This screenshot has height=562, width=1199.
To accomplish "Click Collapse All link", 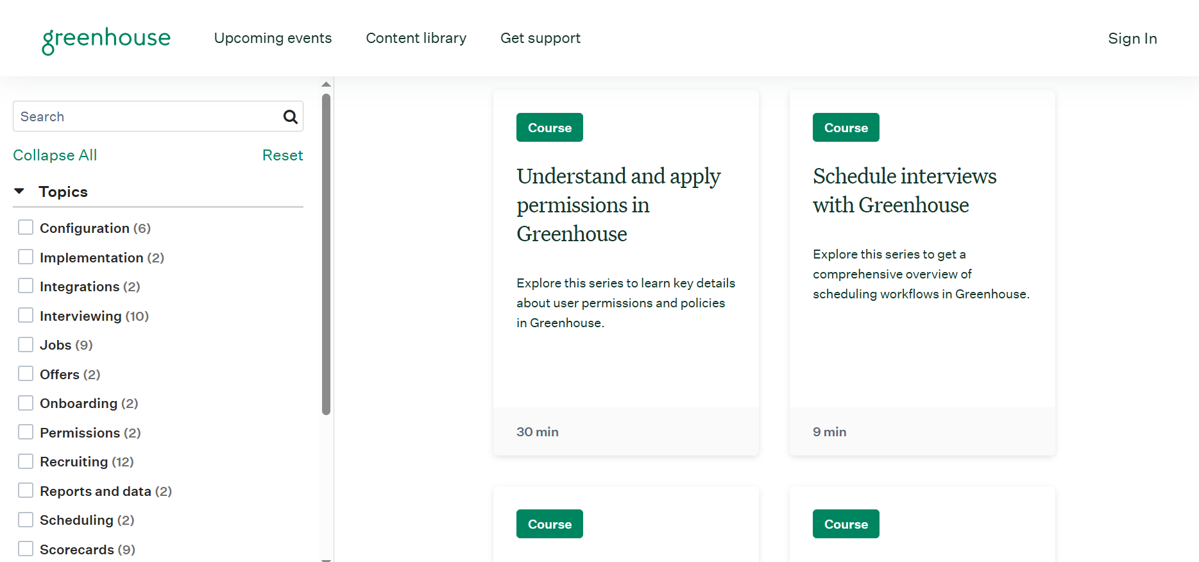I will pyautogui.click(x=55, y=155).
